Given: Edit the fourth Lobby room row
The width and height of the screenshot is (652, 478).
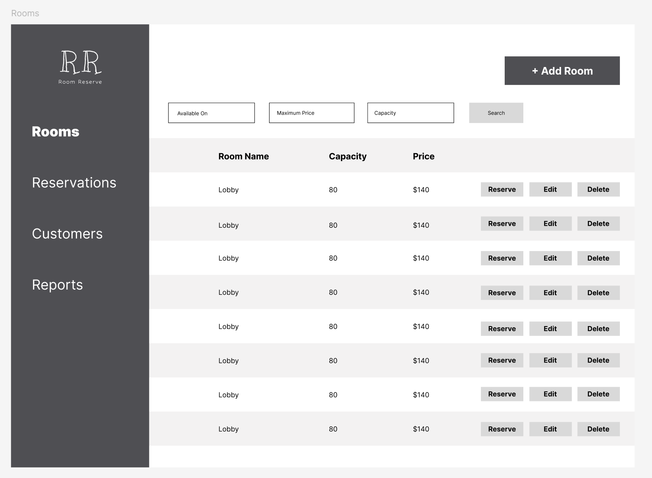Looking at the screenshot, I should [550, 293].
